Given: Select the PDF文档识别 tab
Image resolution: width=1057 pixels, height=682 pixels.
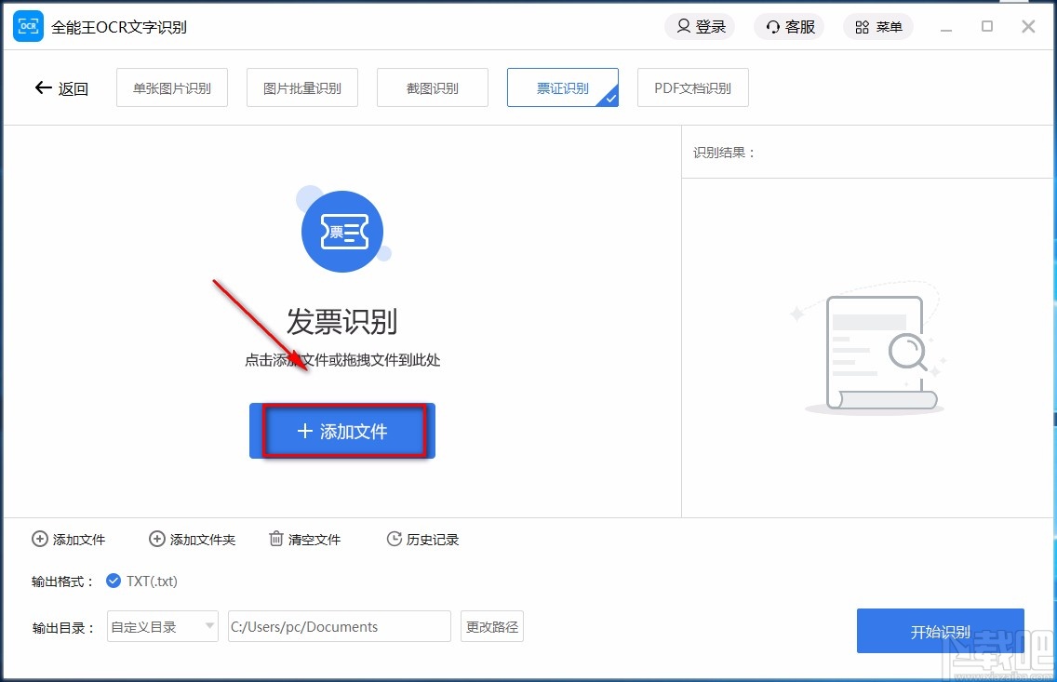Looking at the screenshot, I should 692,87.
